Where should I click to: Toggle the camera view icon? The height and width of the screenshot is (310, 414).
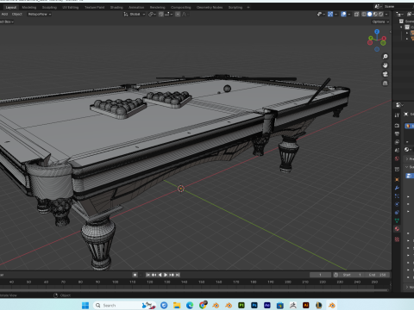pyautogui.click(x=386, y=74)
